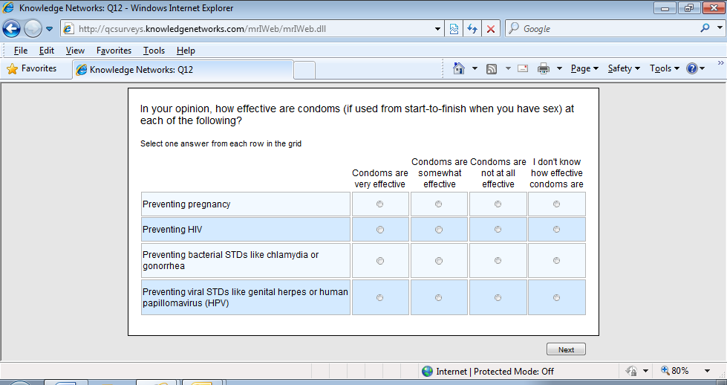Click the Read Mail icon
The width and height of the screenshot is (727, 385).
523,68
